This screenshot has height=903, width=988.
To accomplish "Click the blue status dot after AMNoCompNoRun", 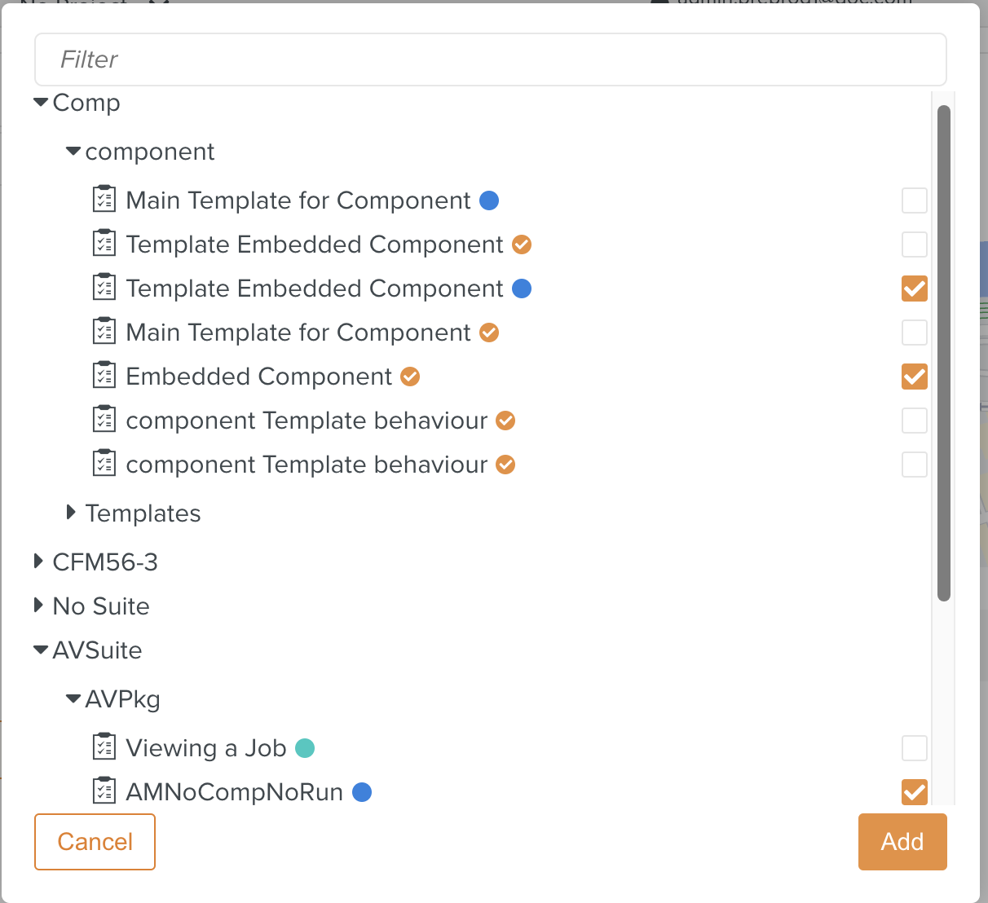I will click(x=362, y=792).
